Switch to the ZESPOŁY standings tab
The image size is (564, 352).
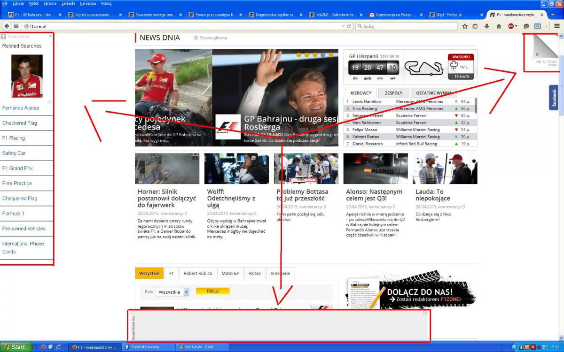click(393, 93)
